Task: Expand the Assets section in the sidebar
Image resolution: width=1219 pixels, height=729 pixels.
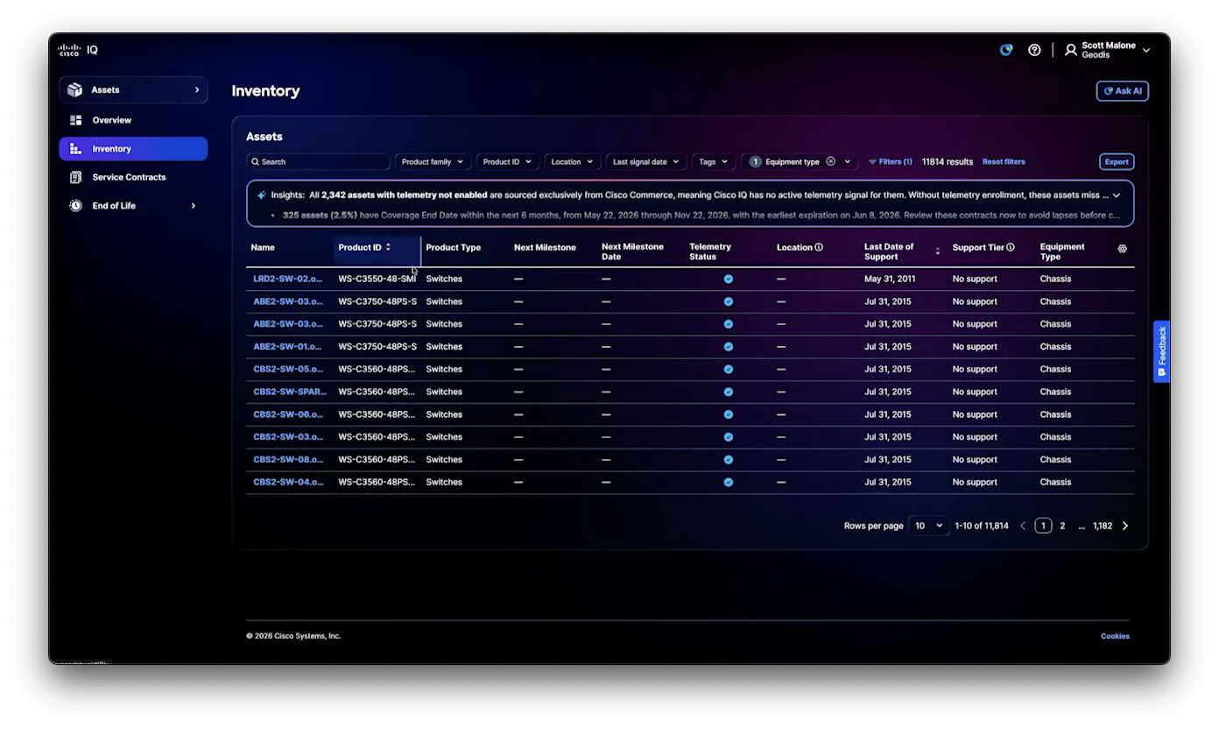Action: coord(133,89)
